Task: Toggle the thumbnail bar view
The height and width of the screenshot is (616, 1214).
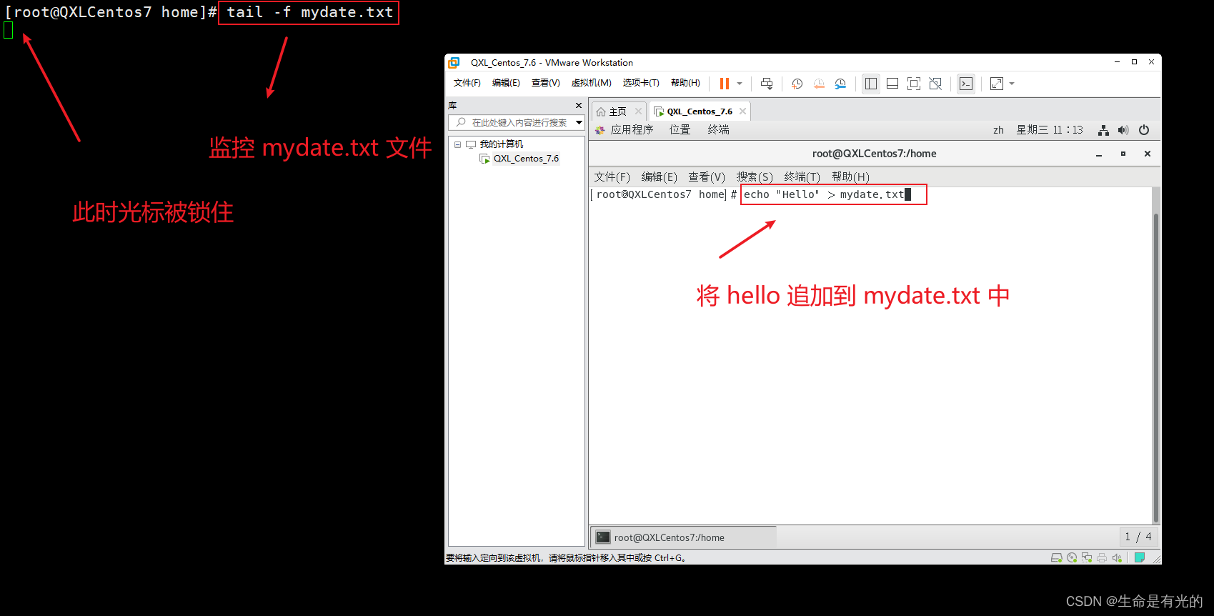Action: tap(892, 84)
